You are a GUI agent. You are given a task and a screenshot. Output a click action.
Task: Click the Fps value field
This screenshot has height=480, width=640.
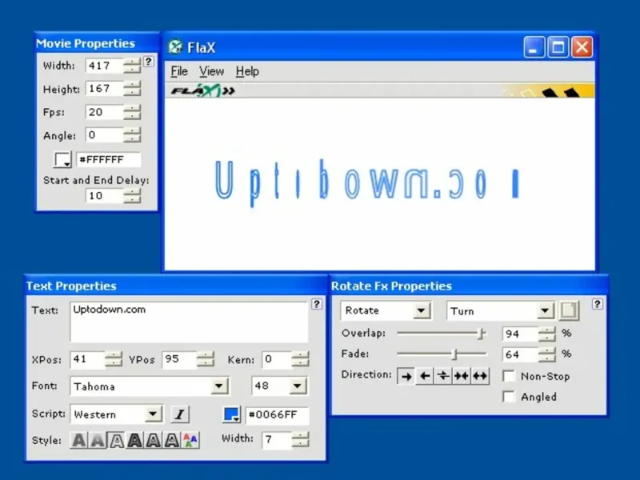105,112
